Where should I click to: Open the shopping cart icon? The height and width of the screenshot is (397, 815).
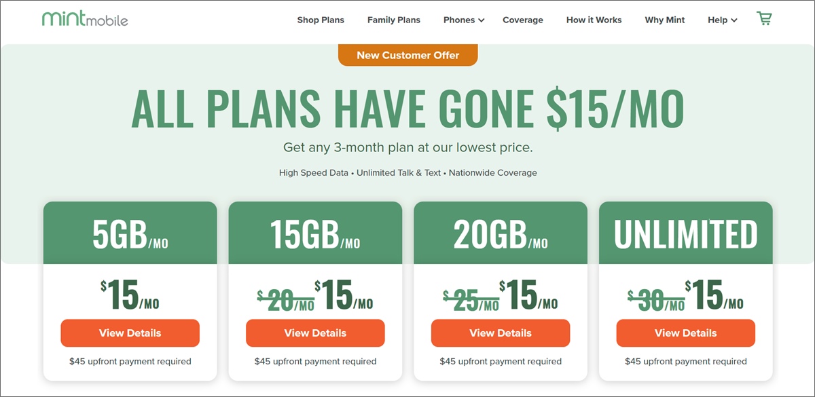pyautogui.click(x=764, y=19)
